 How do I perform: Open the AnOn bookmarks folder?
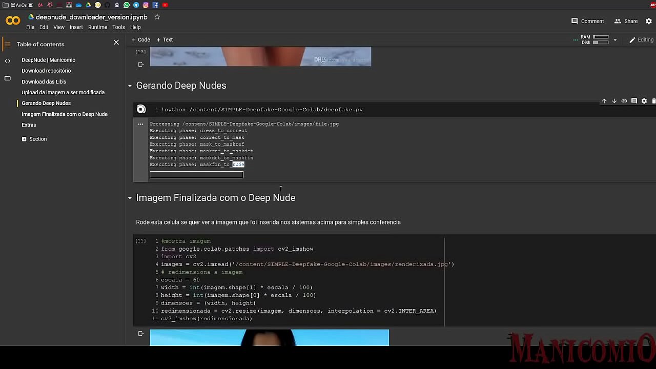(x=18, y=5)
